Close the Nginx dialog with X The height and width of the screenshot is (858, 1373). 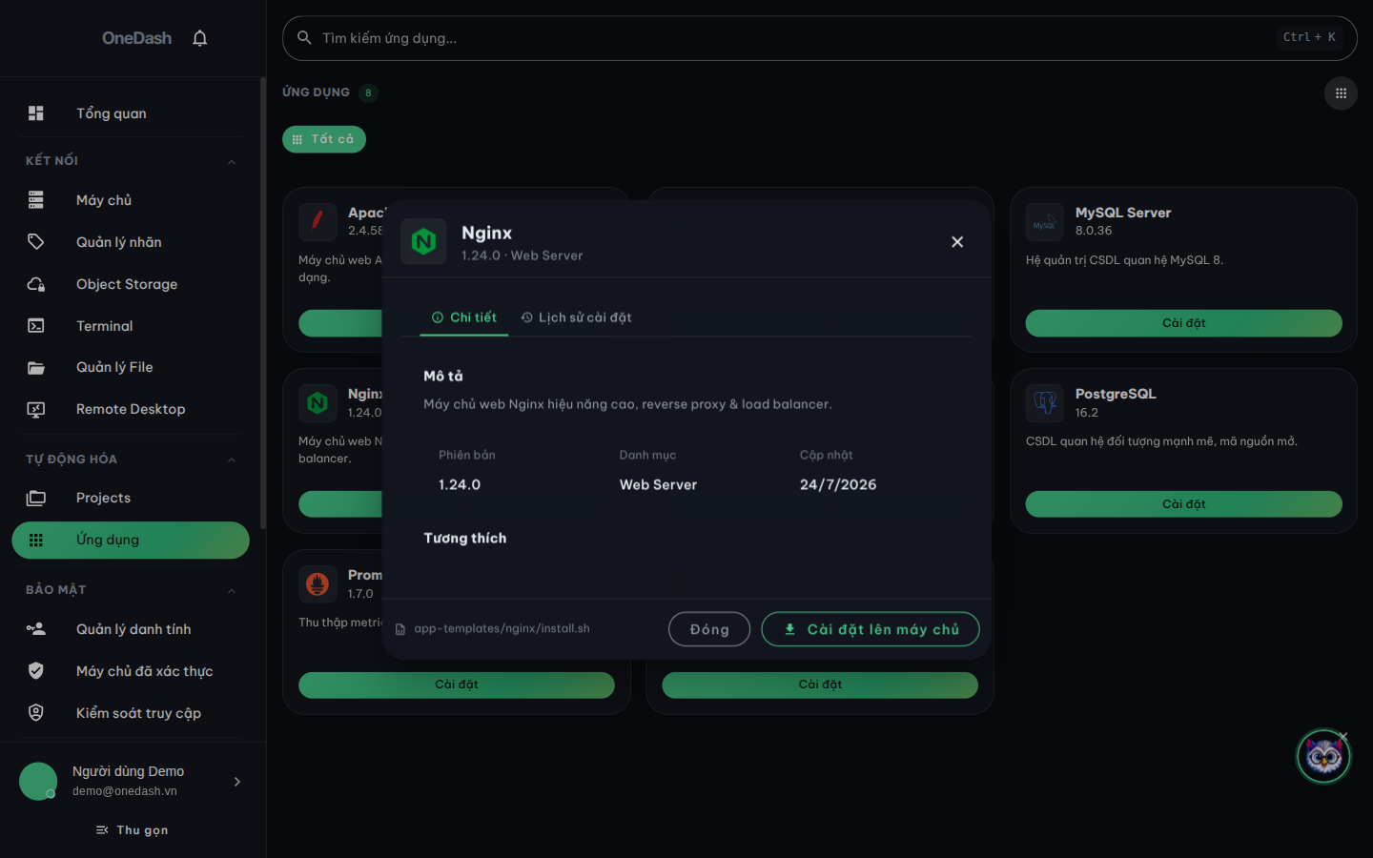pyautogui.click(x=957, y=242)
